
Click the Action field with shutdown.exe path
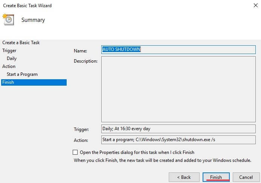click(x=178, y=140)
